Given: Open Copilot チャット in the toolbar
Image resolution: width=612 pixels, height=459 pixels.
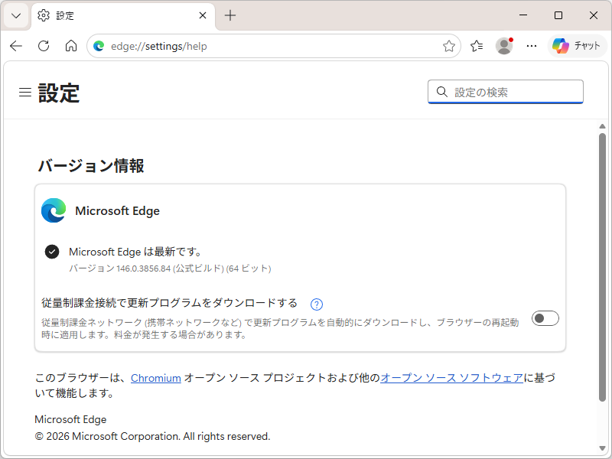Looking at the screenshot, I should [x=578, y=46].
